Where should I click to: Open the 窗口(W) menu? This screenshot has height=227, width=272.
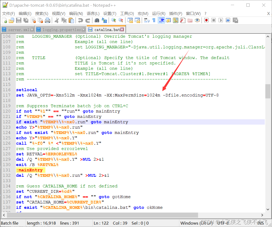click(193, 14)
